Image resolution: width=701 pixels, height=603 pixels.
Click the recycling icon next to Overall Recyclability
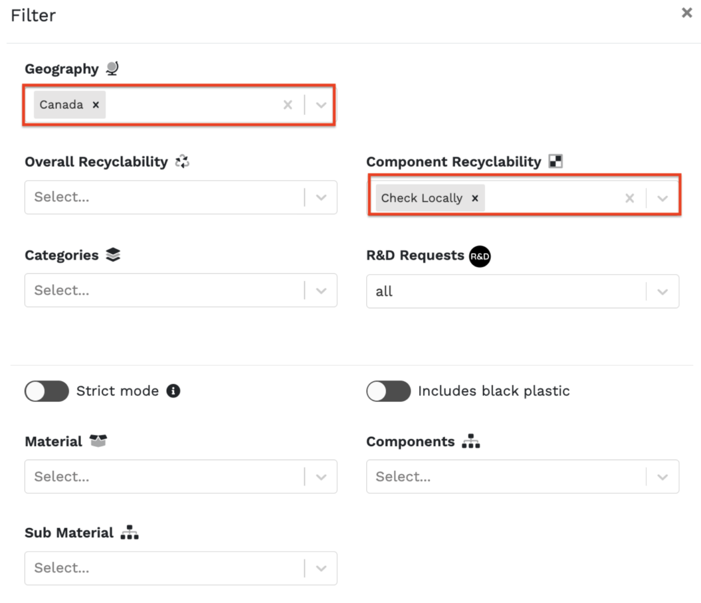coord(182,161)
